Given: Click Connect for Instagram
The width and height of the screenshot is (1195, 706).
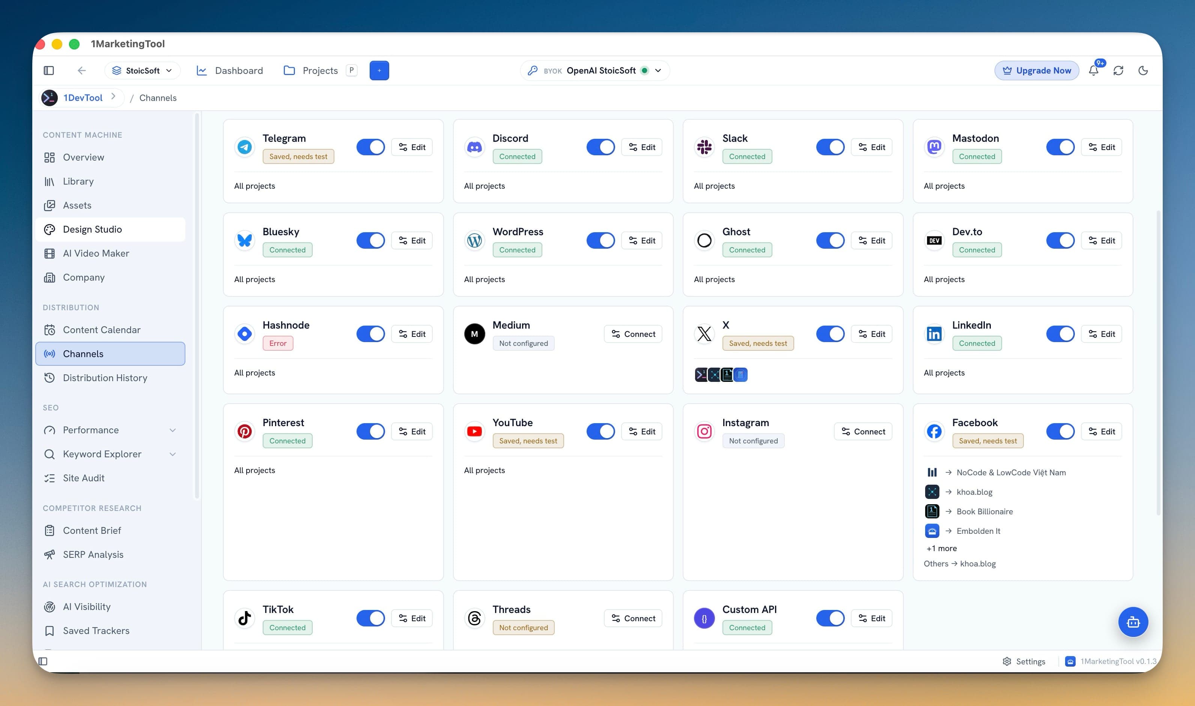Looking at the screenshot, I should (x=863, y=431).
